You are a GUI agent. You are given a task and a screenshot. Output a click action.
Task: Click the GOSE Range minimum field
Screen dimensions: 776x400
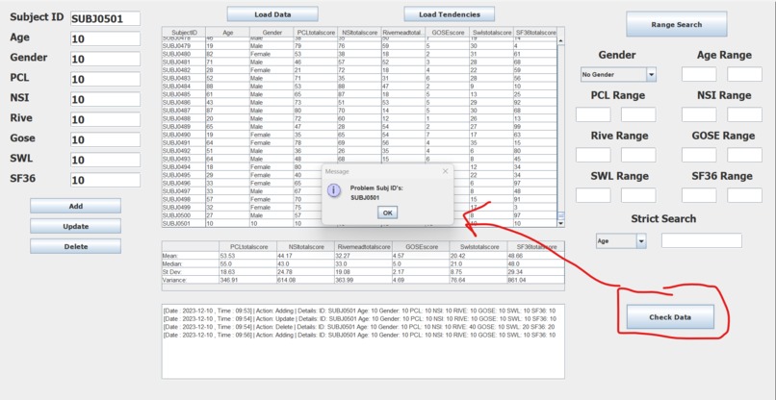click(699, 155)
